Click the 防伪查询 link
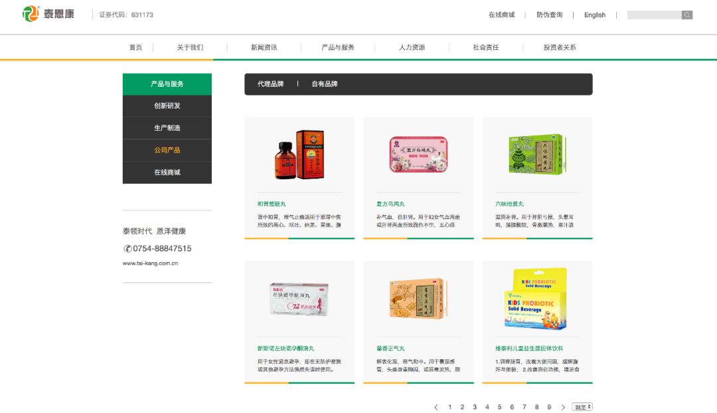The width and height of the screenshot is (717, 413). [549, 15]
